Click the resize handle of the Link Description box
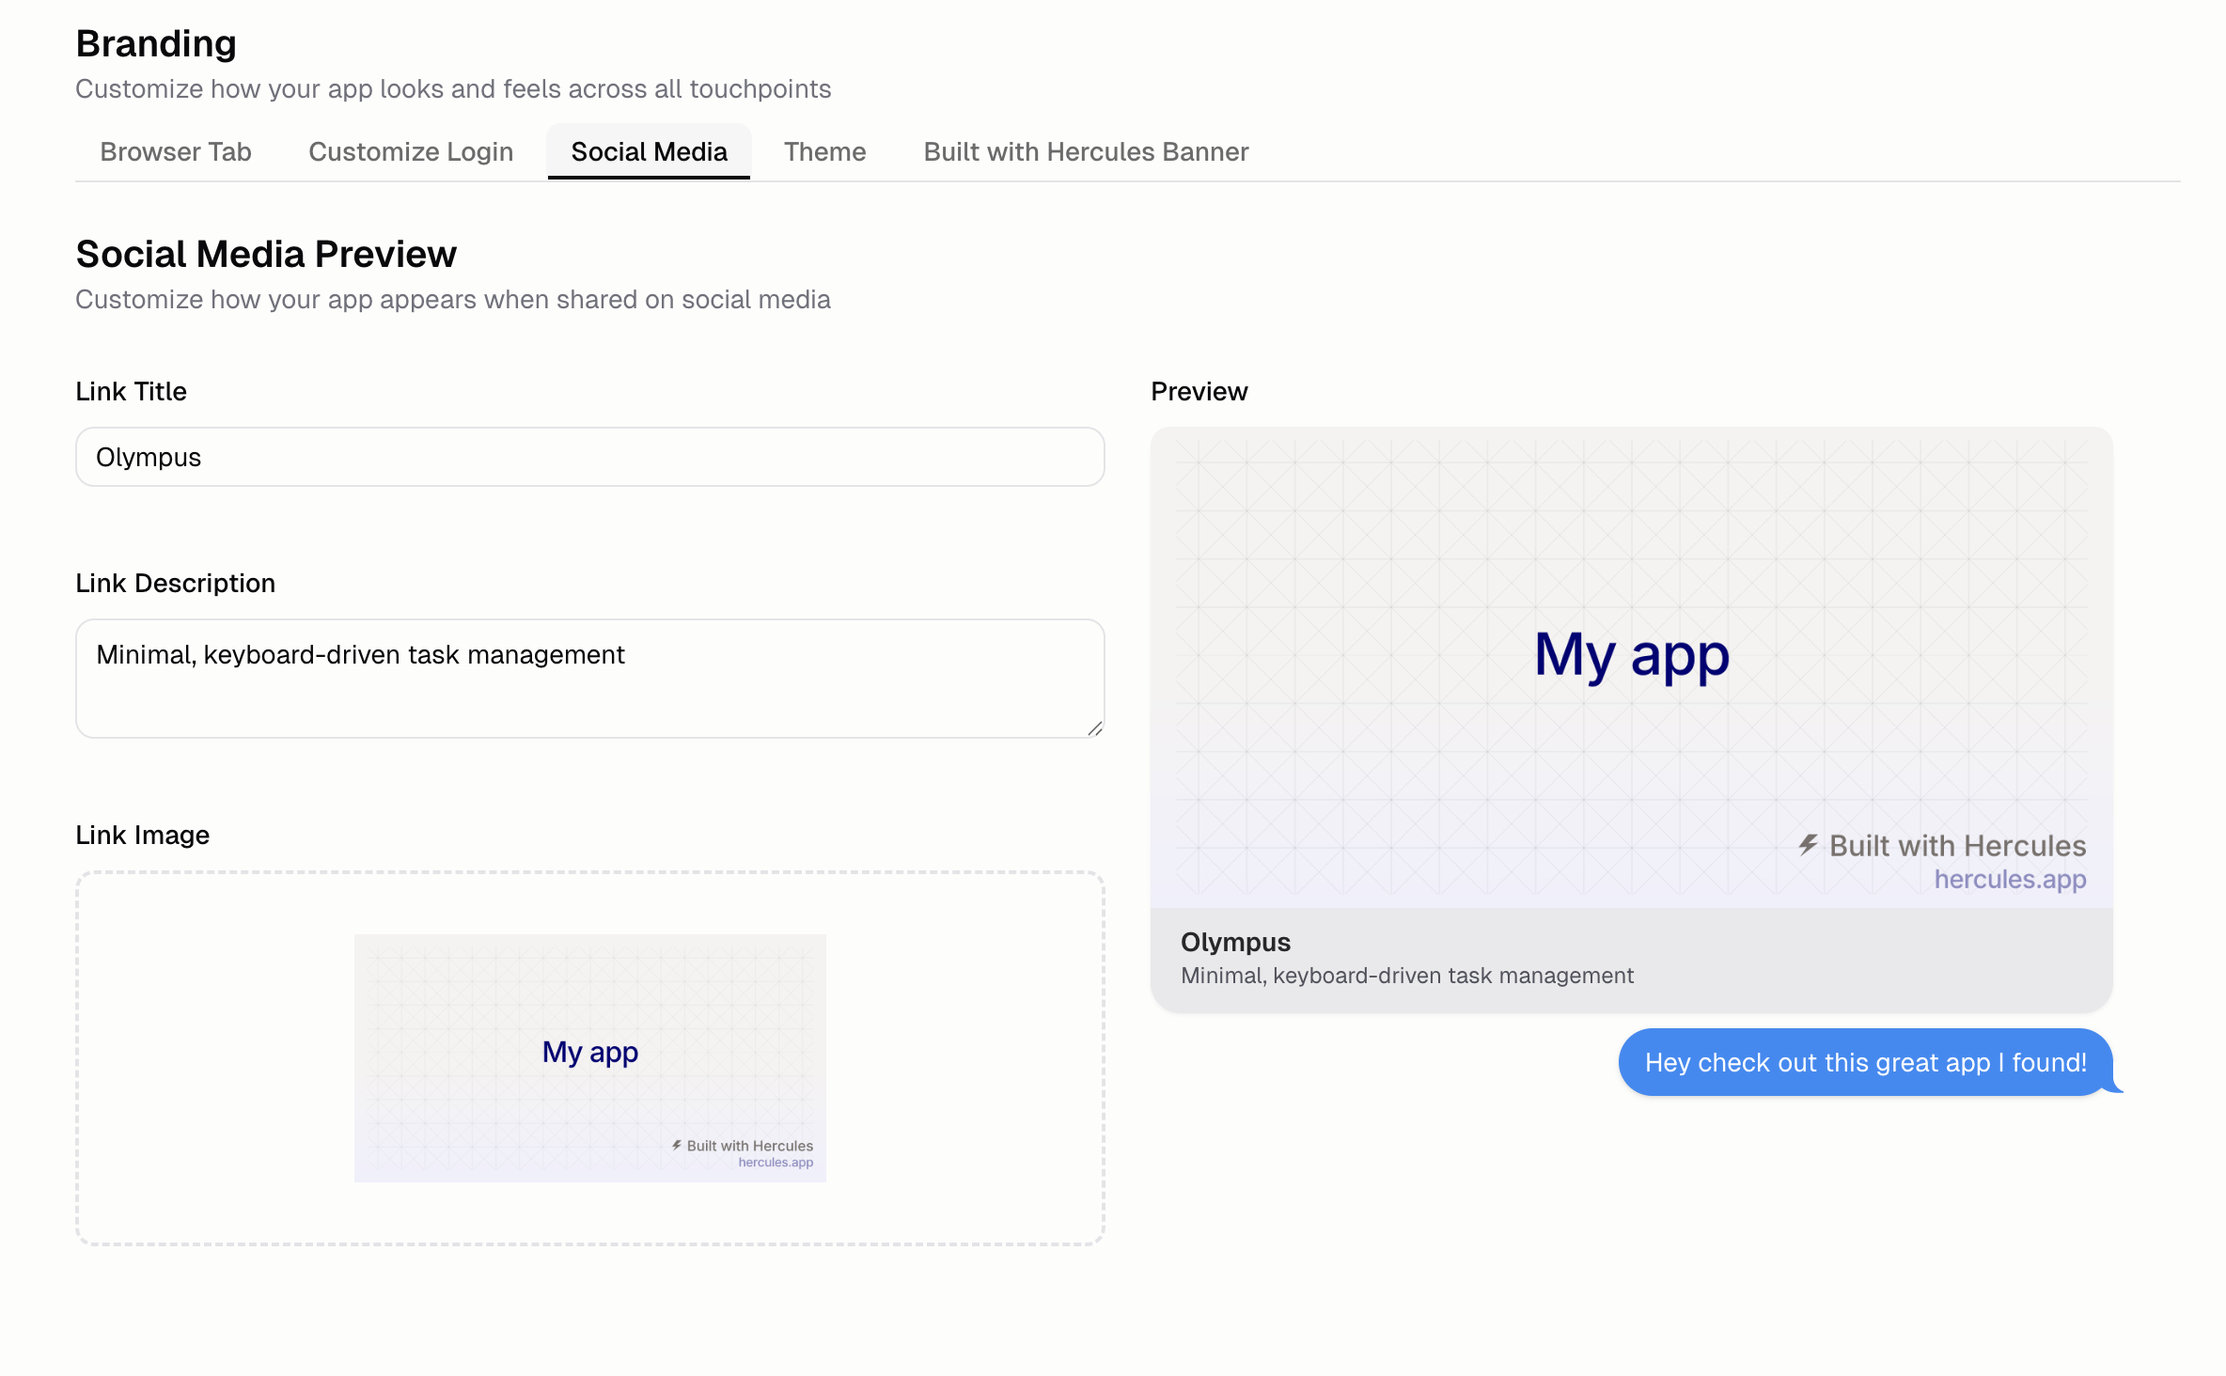Viewport: 2226px width, 1376px height. click(x=1094, y=727)
